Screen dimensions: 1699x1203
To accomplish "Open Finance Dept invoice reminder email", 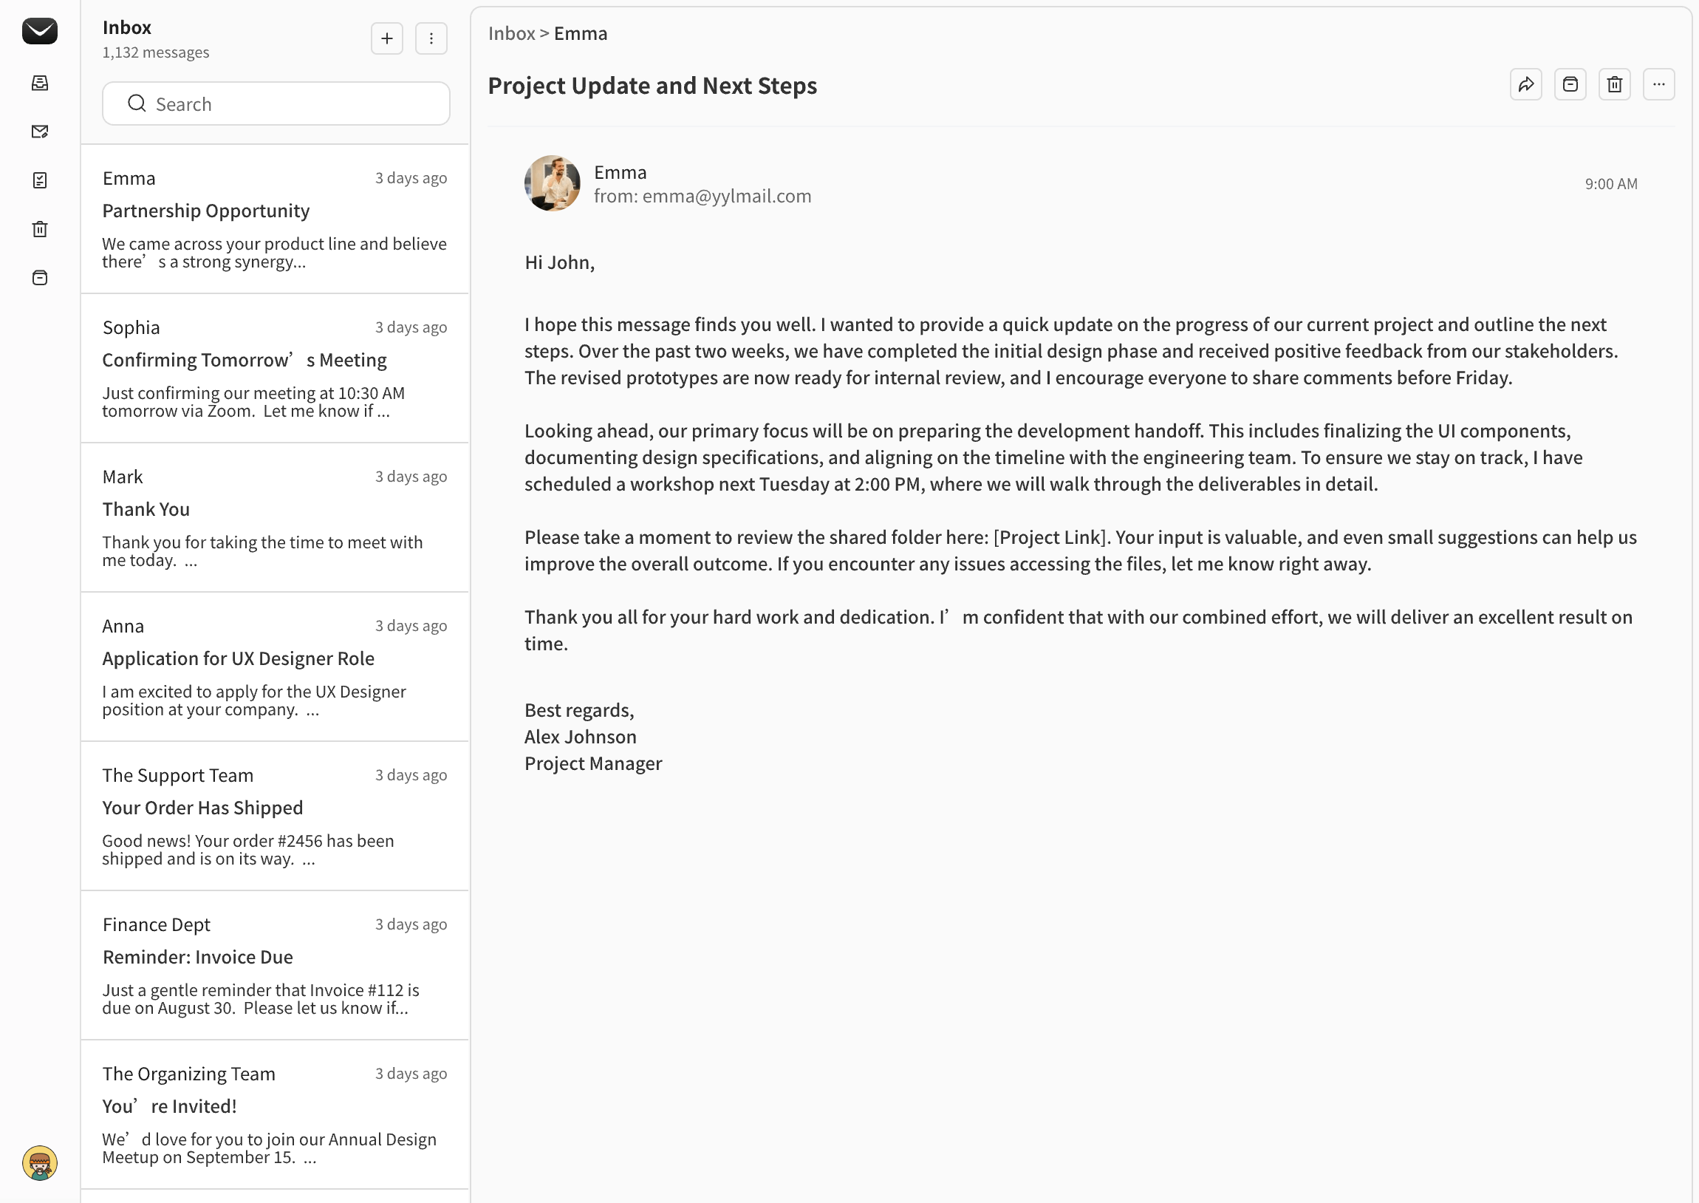I will point(275,966).
